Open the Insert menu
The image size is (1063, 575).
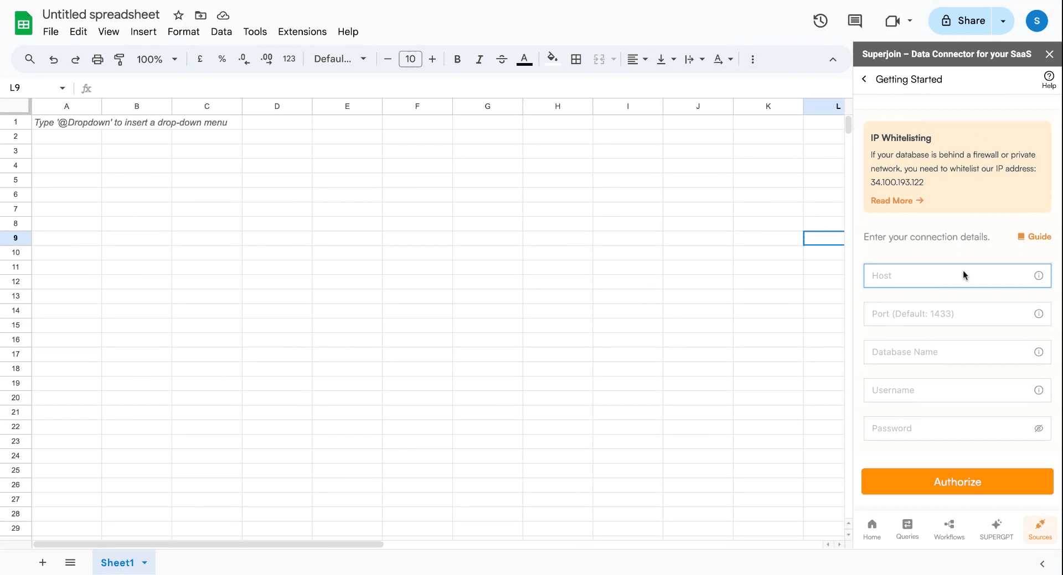click(x=143, y=32)
